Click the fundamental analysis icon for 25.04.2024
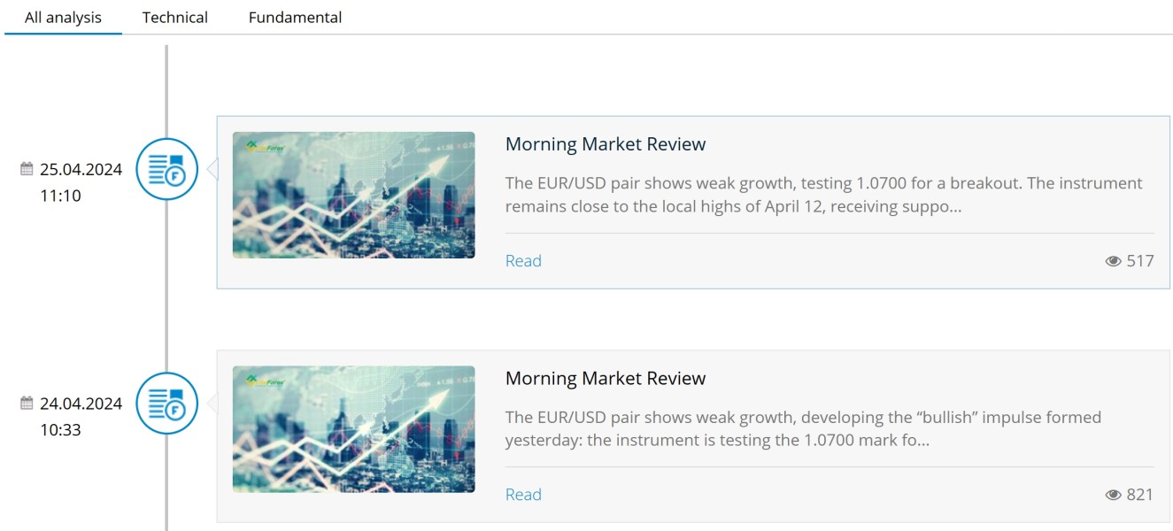 tap(166, 169)
